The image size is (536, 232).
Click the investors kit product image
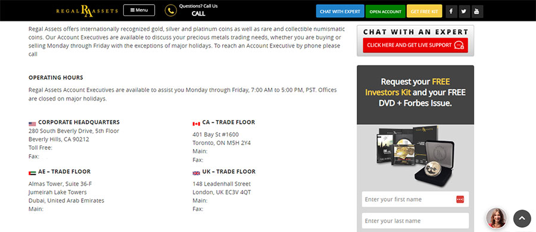(415, 156)
